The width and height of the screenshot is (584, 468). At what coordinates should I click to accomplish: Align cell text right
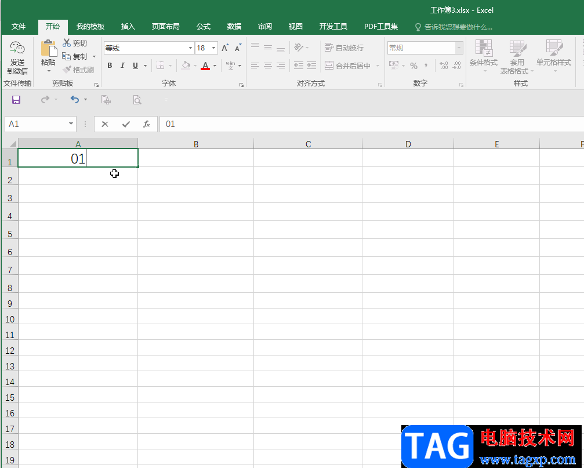281,66
